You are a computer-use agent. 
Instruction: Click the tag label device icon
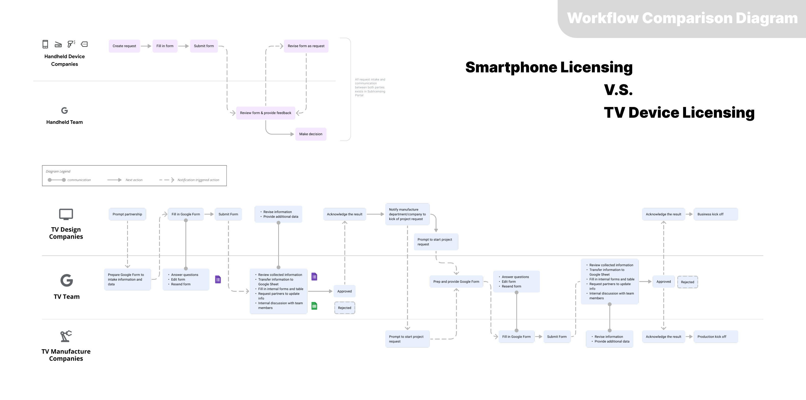[x=84, y=44]
